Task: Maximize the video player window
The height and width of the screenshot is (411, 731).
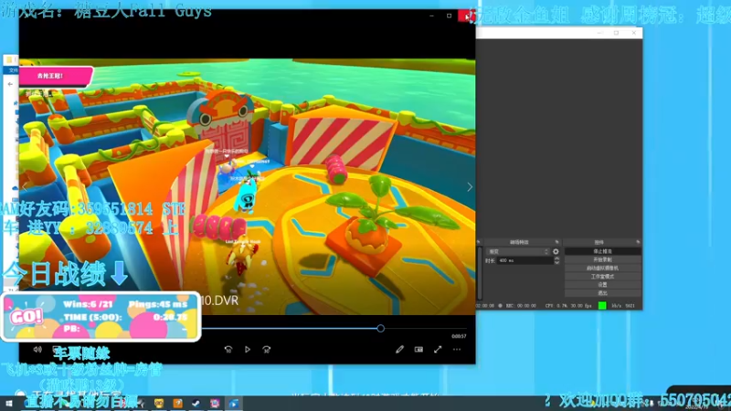Action: tap(449, 16)
